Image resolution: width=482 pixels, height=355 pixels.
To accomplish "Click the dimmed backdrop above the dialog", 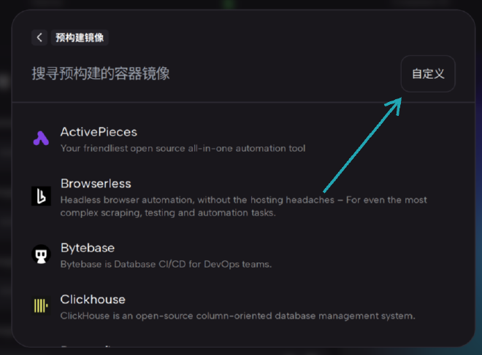I will 241,4.
